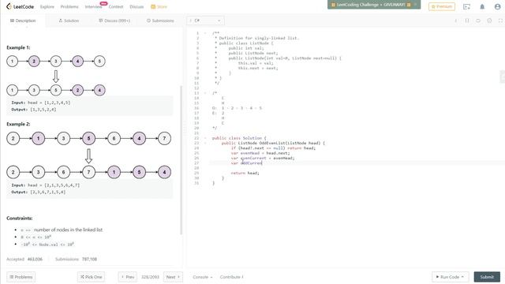Click the Premium button
Screen dimensions: 505x284
442,6
